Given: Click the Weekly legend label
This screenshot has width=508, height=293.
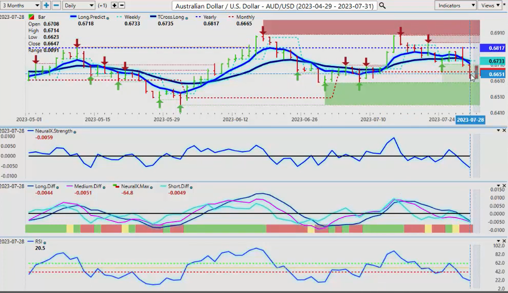Looking at the screenshot, I should 132,17.
